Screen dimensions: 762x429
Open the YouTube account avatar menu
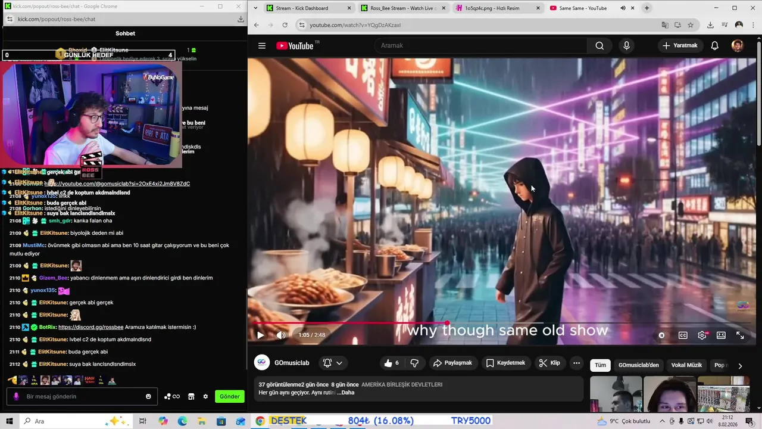click(x=737, y=46)
